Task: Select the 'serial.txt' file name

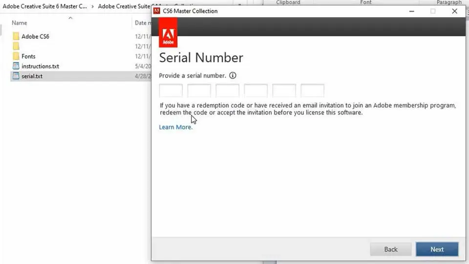Action: tap(32, 76)
